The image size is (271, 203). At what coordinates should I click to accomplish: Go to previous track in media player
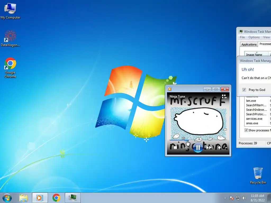pyautogui.click(x=185, y=148)
